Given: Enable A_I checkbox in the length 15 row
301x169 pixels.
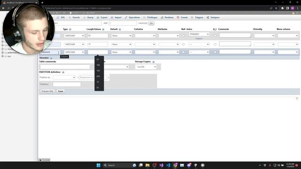Looking at the screenshot, I should pyautogui.click(x=215, y=44).
